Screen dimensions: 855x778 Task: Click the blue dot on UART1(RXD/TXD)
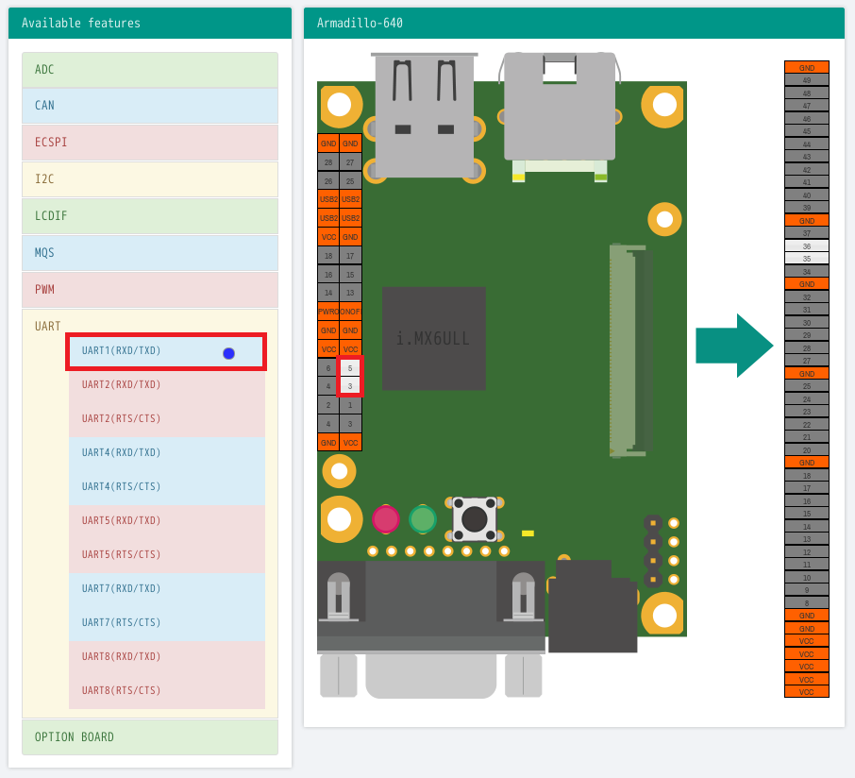click(228, 353)
